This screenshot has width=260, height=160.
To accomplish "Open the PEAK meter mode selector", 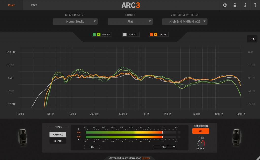I will point(164,147).
